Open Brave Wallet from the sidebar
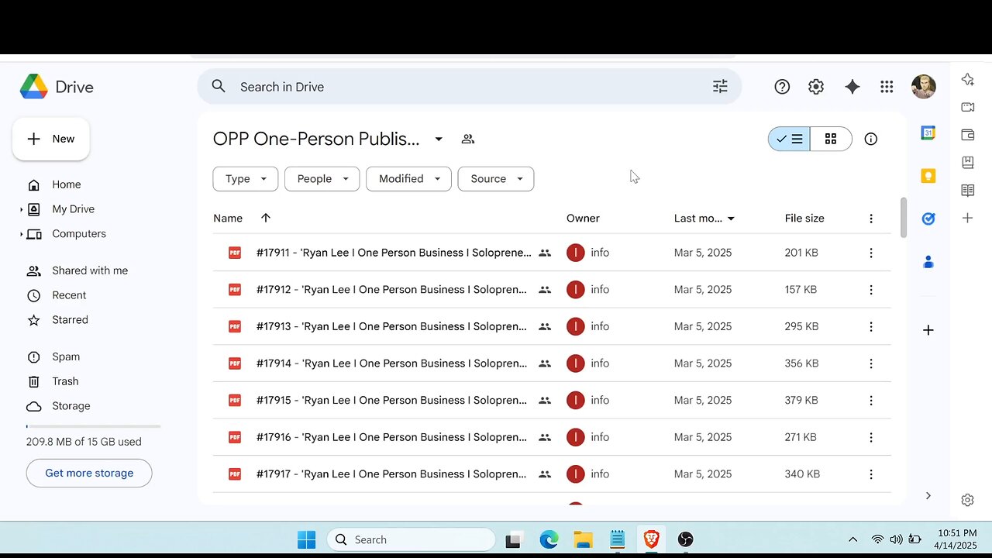The image size is (992, 558). coord(967,135)
